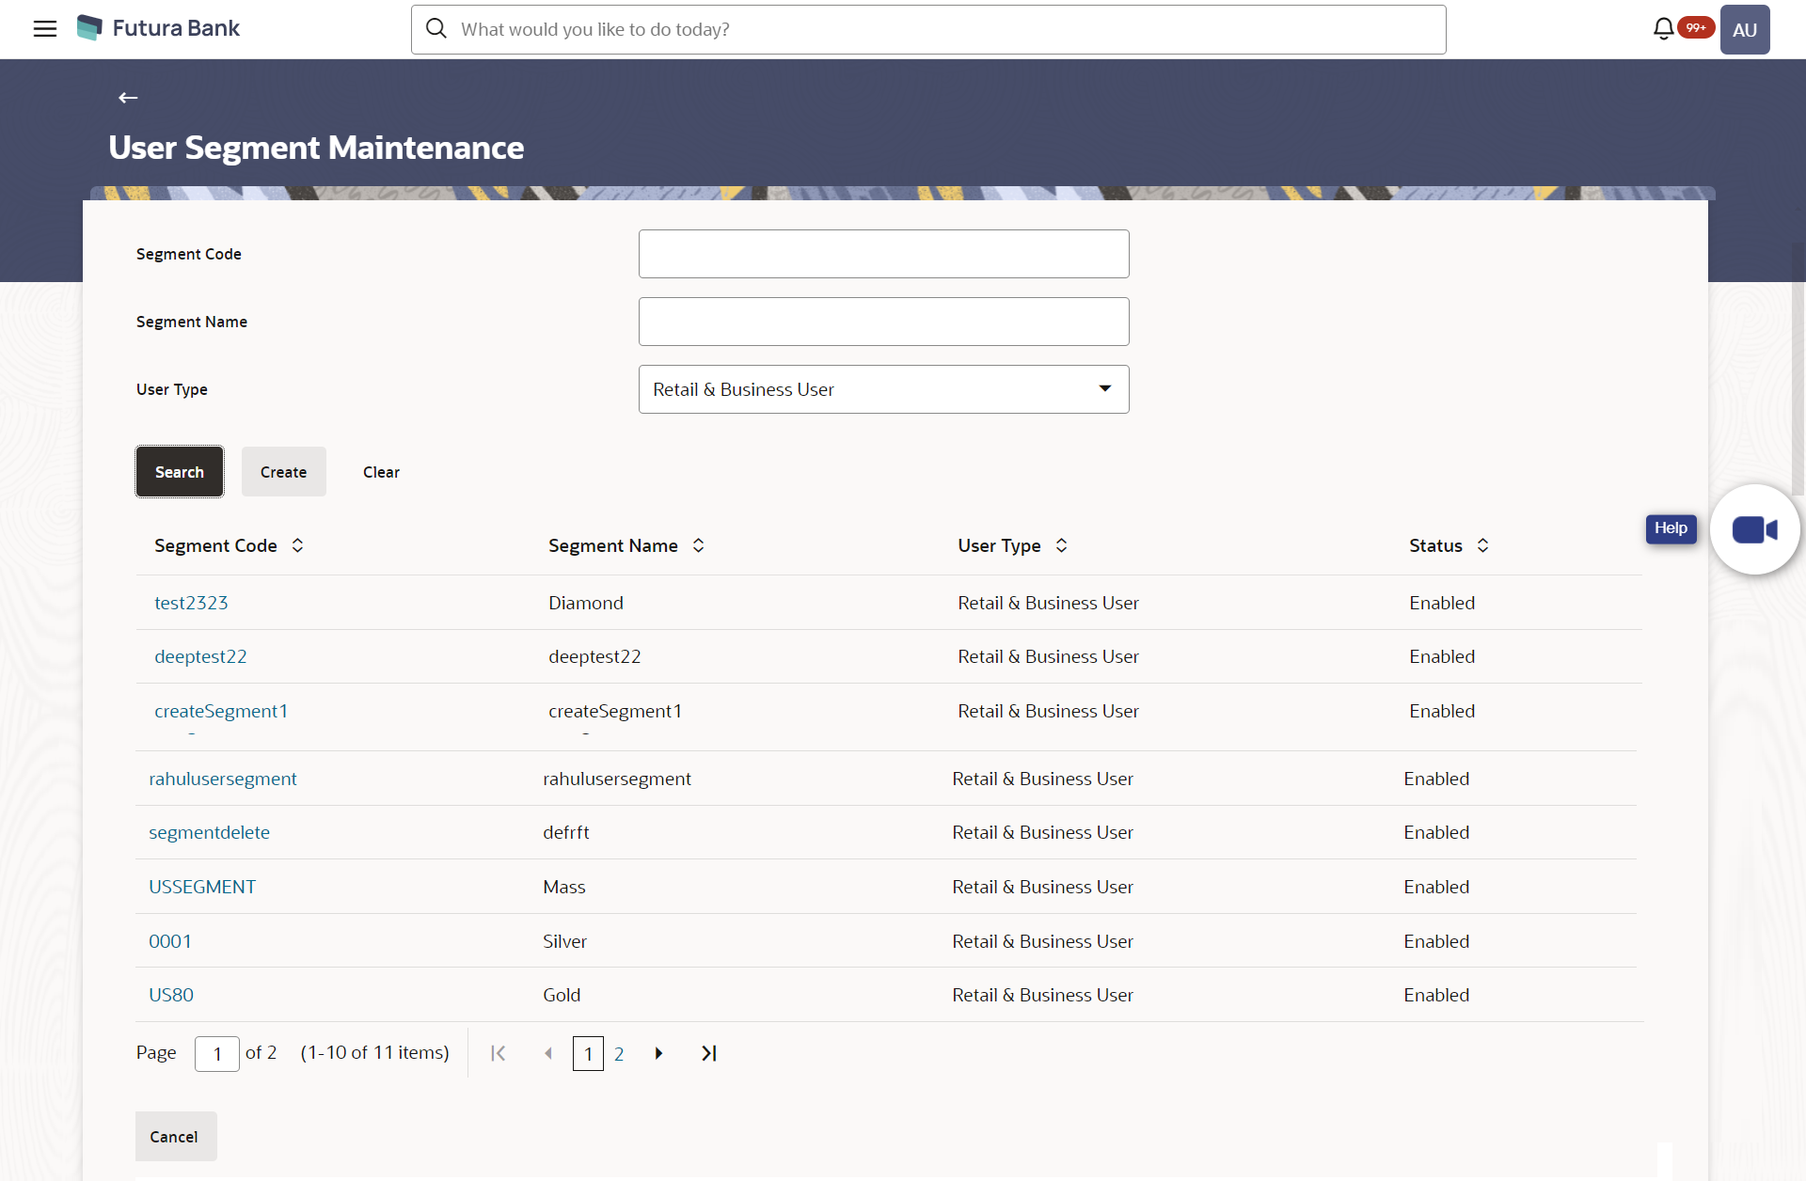Image resolution: width=1806 pixels, height=1181 pixels.
Task: Select the USSEGMENT segment code link
Action: [x=201, y=886]
